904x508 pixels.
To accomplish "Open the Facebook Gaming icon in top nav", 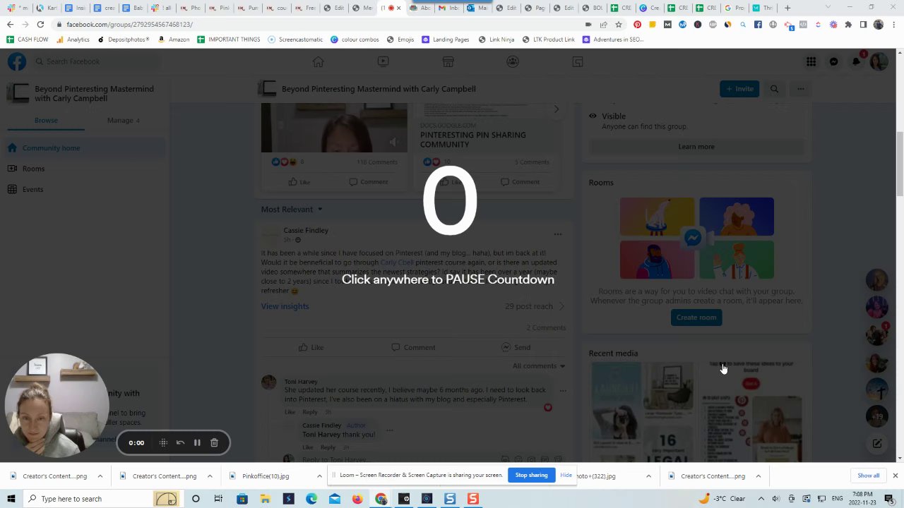I will coord(578,62).
